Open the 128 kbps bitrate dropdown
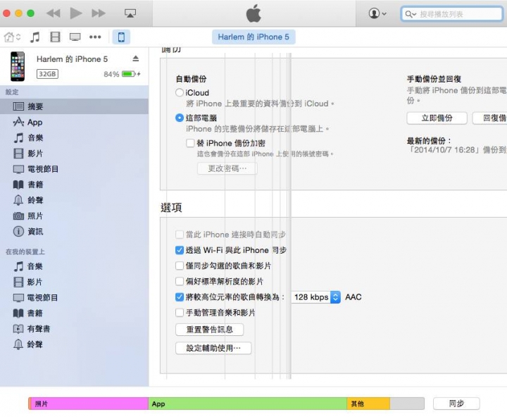The image size is (507, 417). [315, 297]
